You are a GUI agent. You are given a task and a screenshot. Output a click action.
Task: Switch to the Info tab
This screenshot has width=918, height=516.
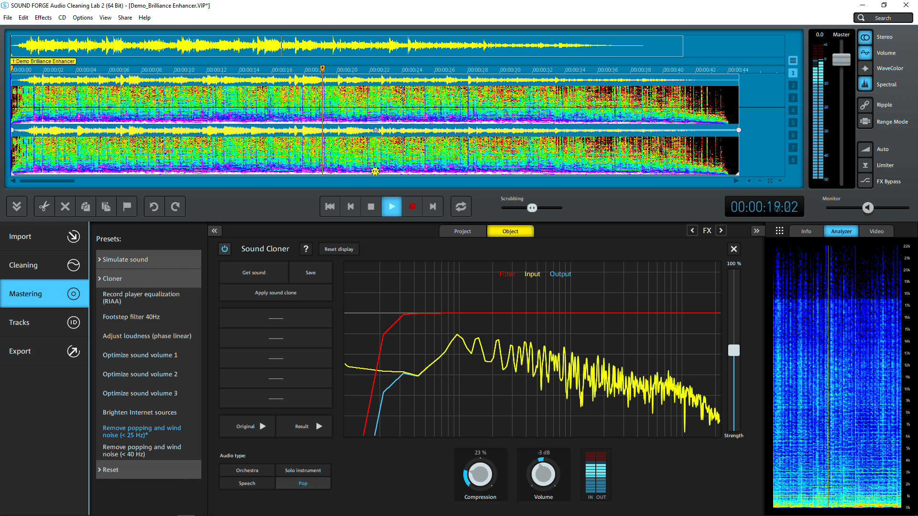point(806,231)
